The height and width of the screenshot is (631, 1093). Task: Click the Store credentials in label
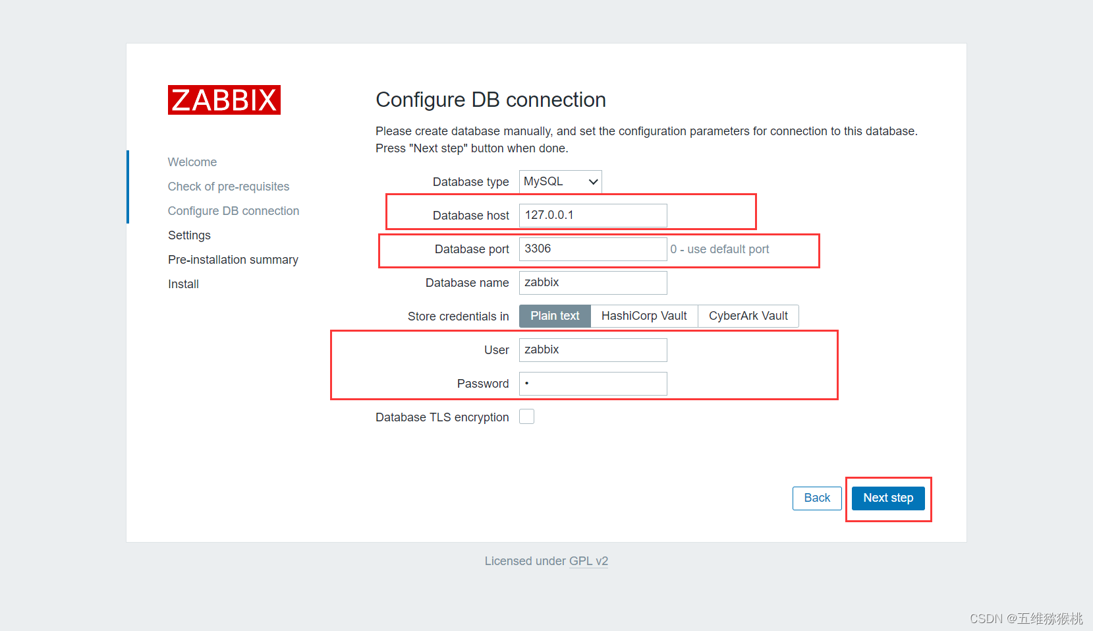[458, 316]
